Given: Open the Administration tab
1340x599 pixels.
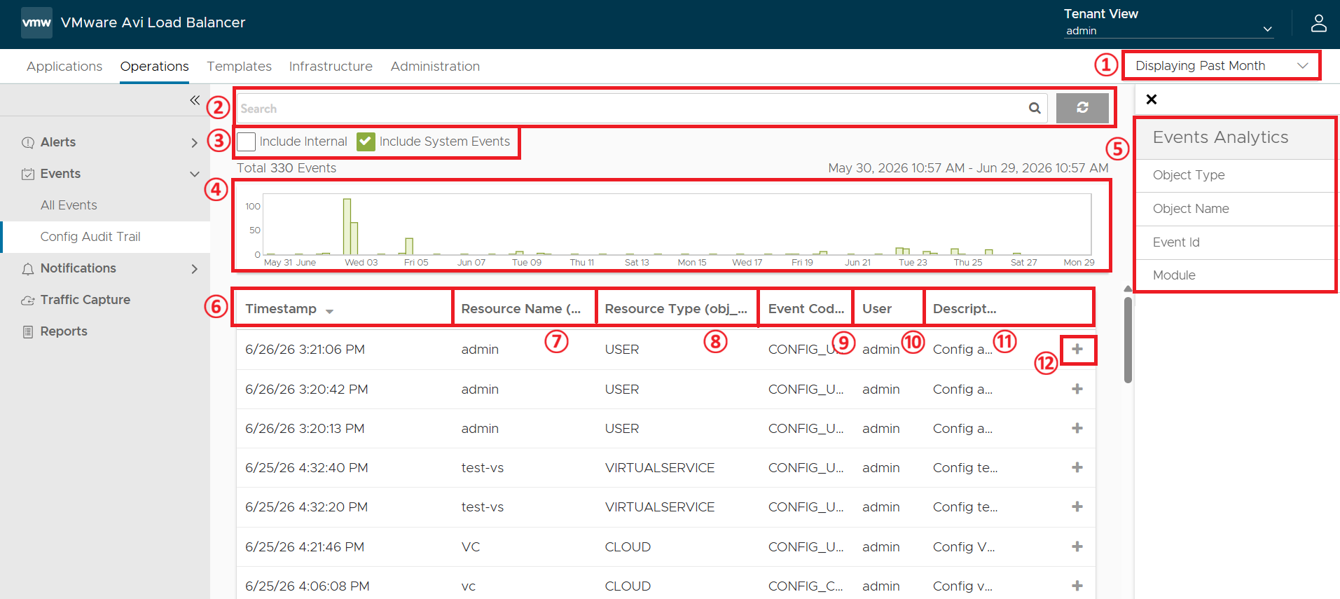Looking at the screenshot, I should click(x=435, y=66).
